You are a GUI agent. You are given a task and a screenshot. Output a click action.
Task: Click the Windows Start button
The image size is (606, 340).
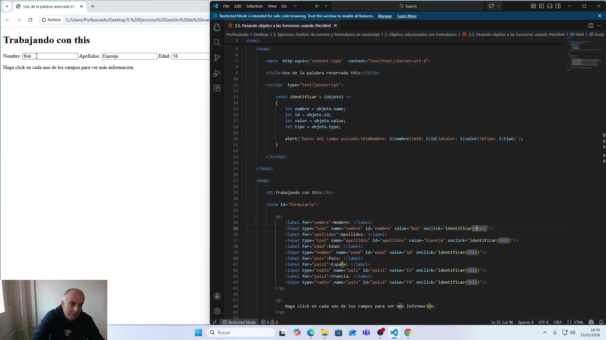pyautogui.click(x=198, y=332)
